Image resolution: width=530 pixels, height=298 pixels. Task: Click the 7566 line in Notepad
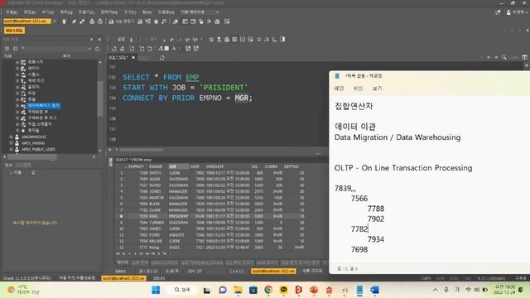coord(359,199)
